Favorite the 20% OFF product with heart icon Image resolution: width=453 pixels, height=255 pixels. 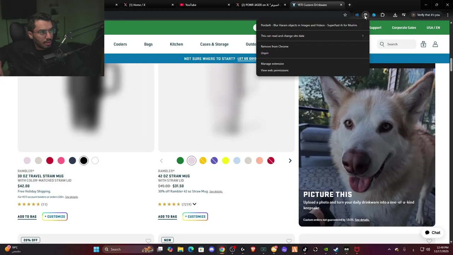148,241
